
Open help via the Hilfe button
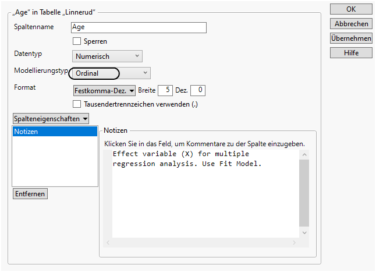tap(351, 52)
